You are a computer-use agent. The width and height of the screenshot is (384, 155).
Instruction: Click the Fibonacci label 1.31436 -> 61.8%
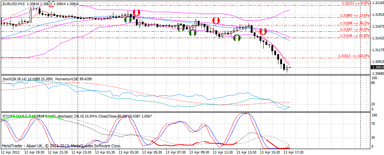coord(355,36)
